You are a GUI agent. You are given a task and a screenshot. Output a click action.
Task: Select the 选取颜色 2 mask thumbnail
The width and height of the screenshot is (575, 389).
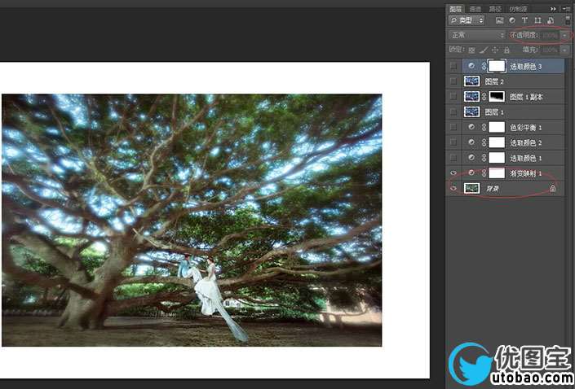point(497,142)
